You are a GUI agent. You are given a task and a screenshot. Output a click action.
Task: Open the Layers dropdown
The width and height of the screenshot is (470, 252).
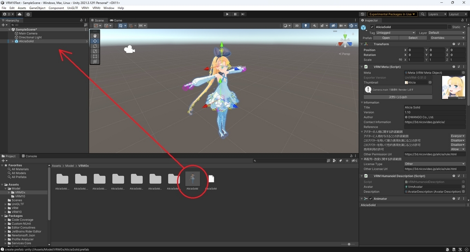pyautogui.click(x=437, y=14)
